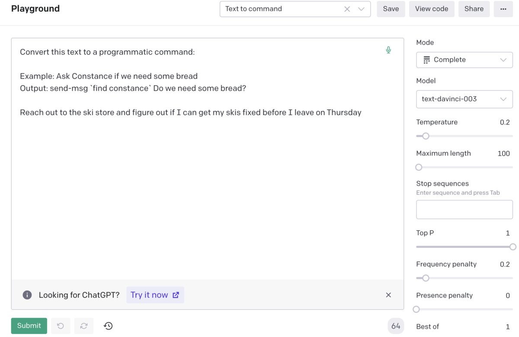519x337 pixels.
Task: Click the info icon in banner
Action: [27, 295]
